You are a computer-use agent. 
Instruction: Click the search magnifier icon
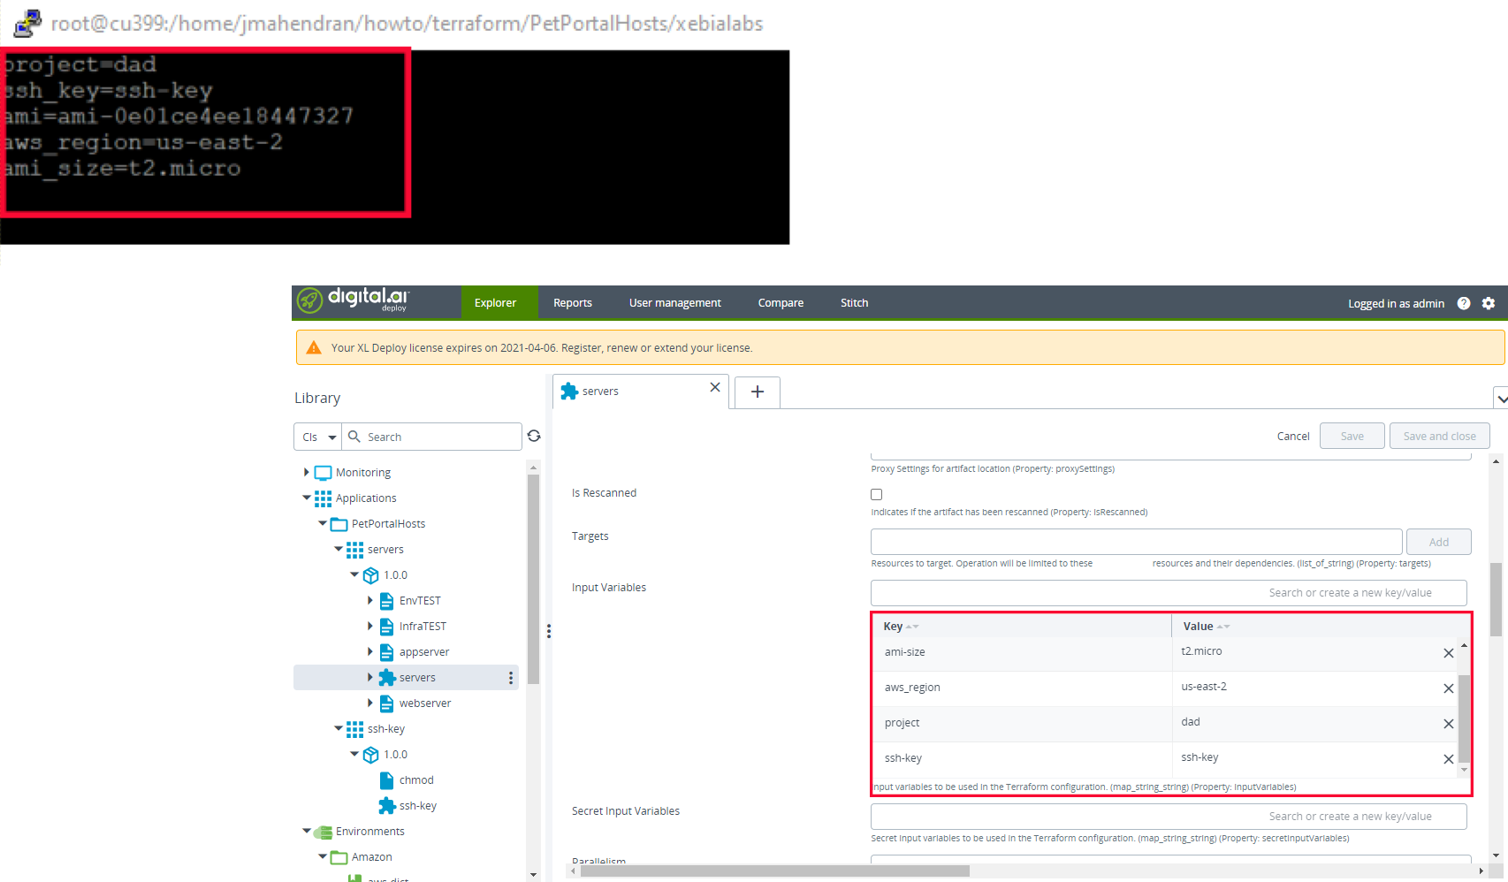click(354, 437)
